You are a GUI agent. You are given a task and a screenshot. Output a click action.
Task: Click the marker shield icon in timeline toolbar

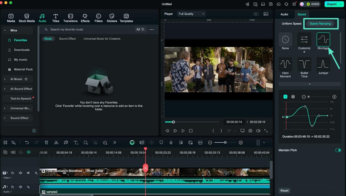pos(161,142)
